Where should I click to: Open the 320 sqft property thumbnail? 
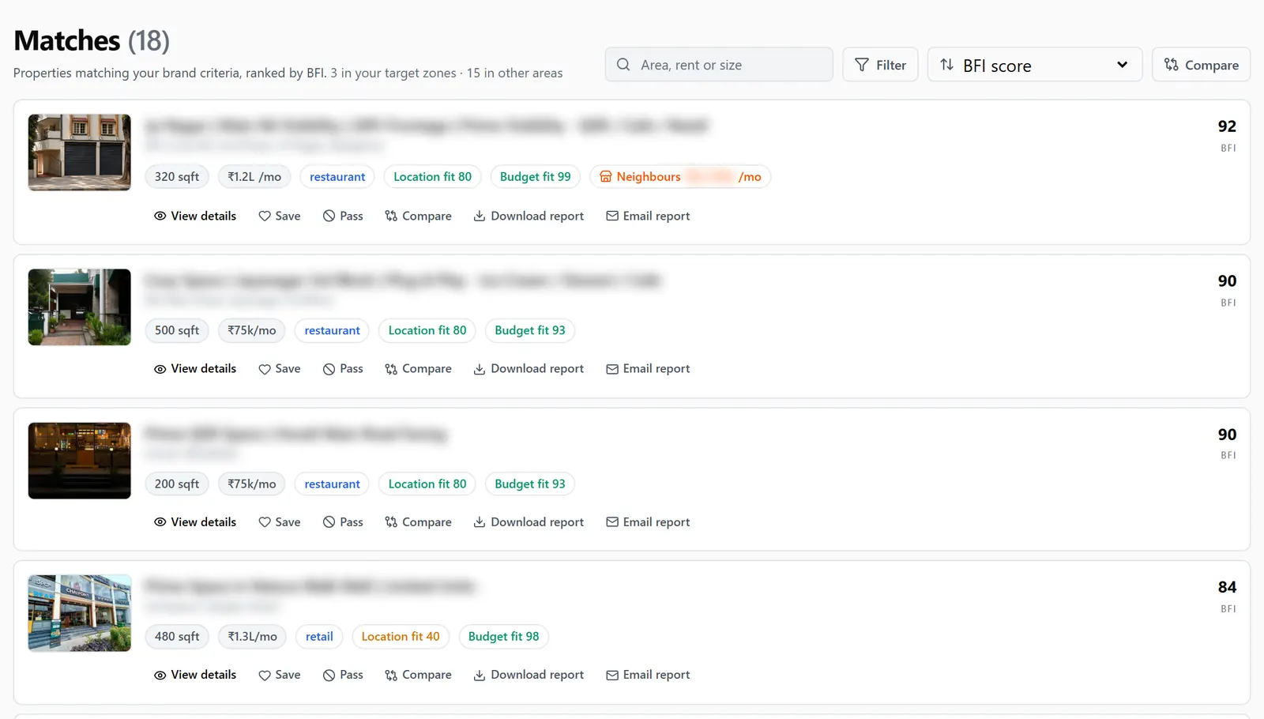pos(80,152)
